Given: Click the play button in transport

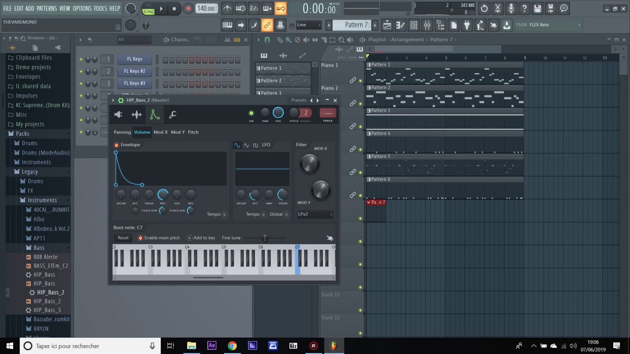Looking at the screenshot, I should (161, 8).
